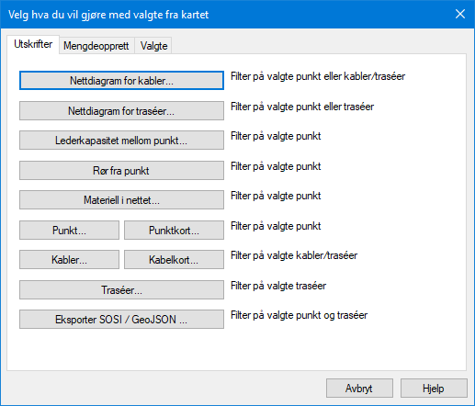Open Materiell i nettet report
This screenshot has height=406, width=475.
pyautogui.click(x=121, y=200)
